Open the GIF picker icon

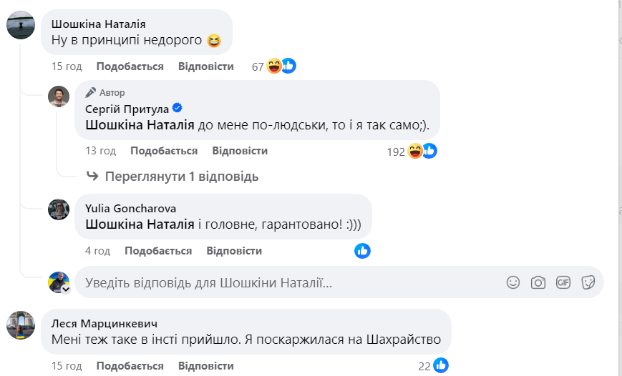click(x=563, y=282)
